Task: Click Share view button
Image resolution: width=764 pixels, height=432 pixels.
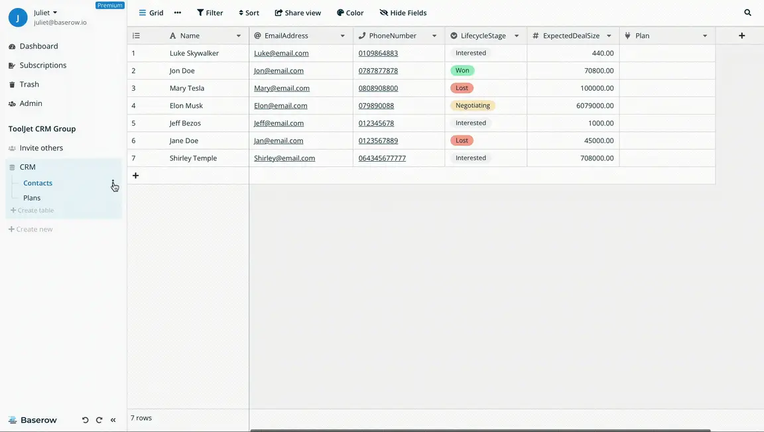Action: pyautogui.click(x=298, y=13)
